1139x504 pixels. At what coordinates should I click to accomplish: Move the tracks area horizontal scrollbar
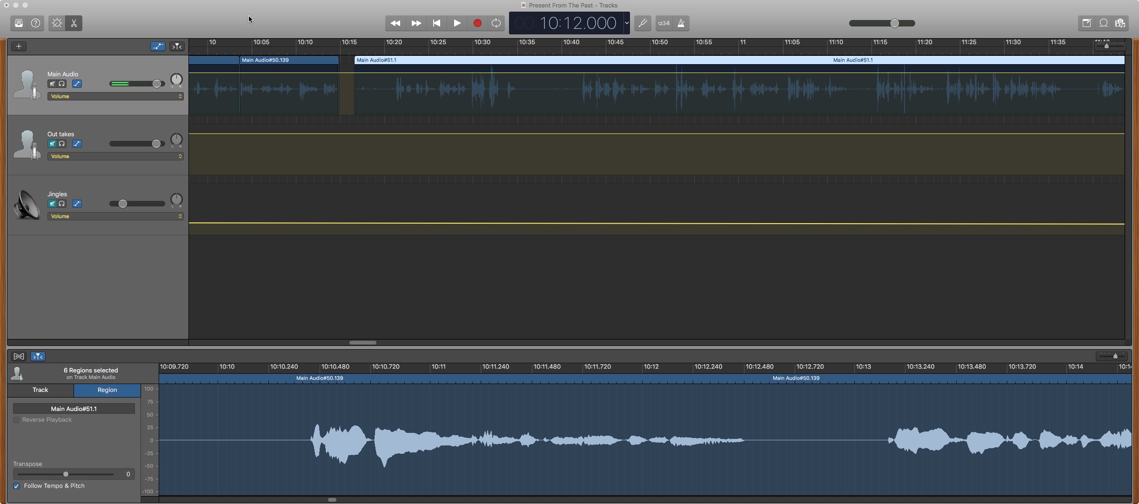[x=363, y=343]
